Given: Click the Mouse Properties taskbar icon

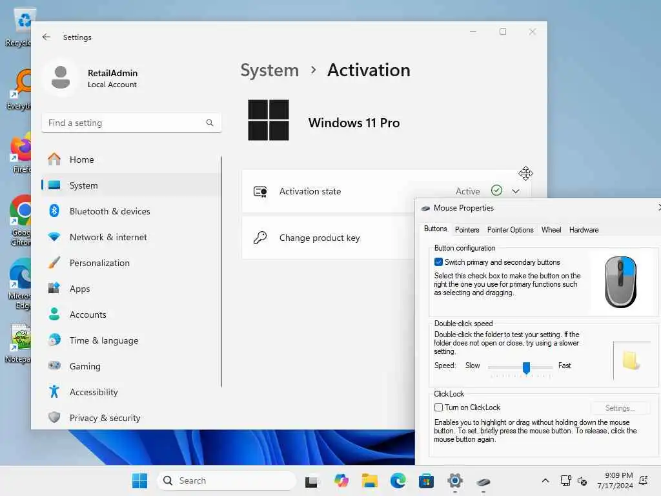Looking at the screenshot, I should [x=483, y=481].
